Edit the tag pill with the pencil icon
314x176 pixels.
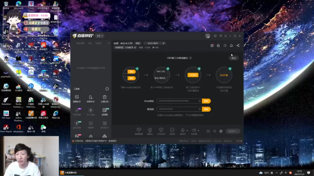point(155,43)
